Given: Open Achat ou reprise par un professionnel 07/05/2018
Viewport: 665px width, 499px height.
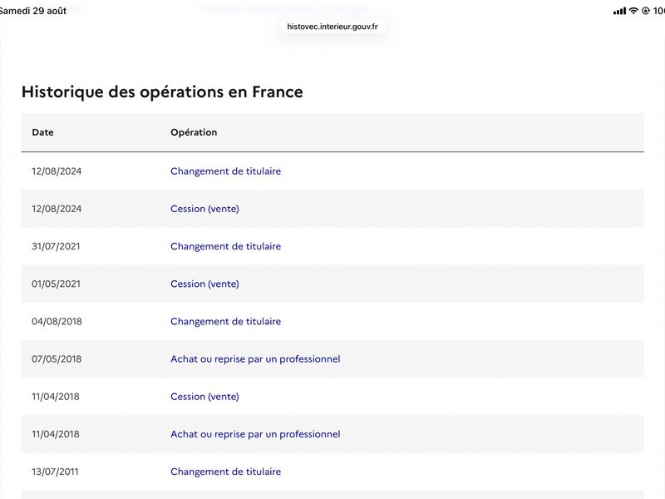Looking at the screenshot, I should [255, 359].
